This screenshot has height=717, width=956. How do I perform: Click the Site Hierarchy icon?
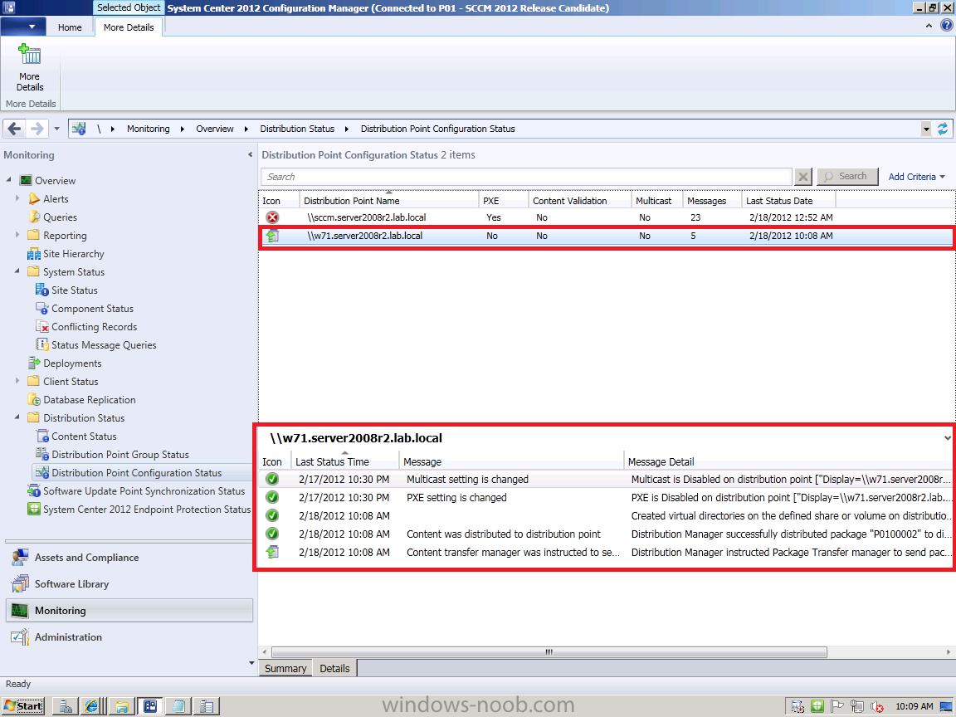[34, 254]
